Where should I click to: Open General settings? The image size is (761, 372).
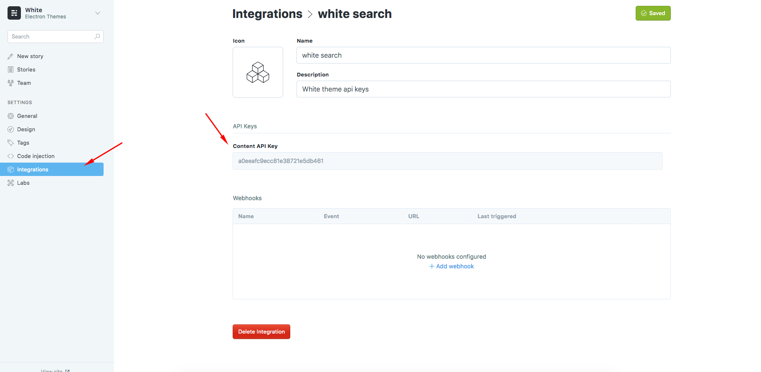27,116
